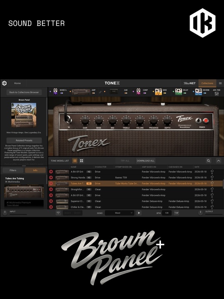Play the demo loop
Viewport: 224px width, 299px height.
(x=139, y=213)
